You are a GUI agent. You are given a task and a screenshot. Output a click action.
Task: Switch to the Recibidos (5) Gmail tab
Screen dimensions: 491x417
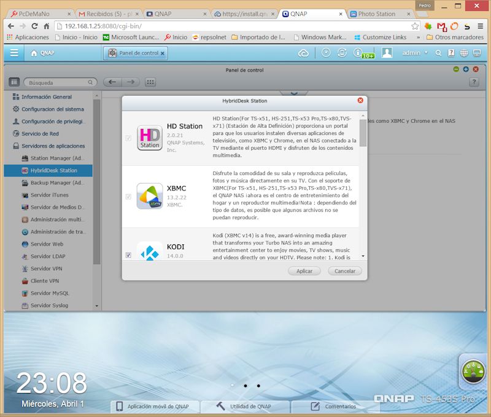point(109,14)
